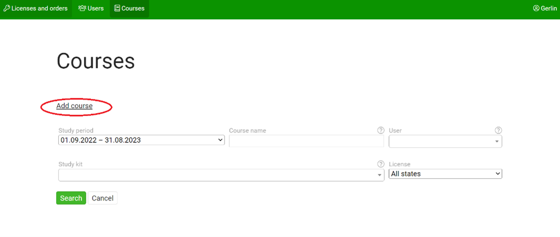Screen dimensions: 560x237
Task: Go to the Licenses and orders tab
Action: pyautogui.click(x=39, y=8)
